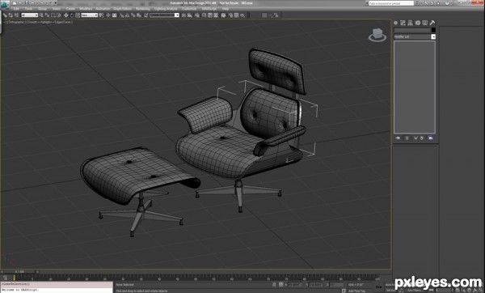Activate the Select and Scale tool

pos(78,15)
